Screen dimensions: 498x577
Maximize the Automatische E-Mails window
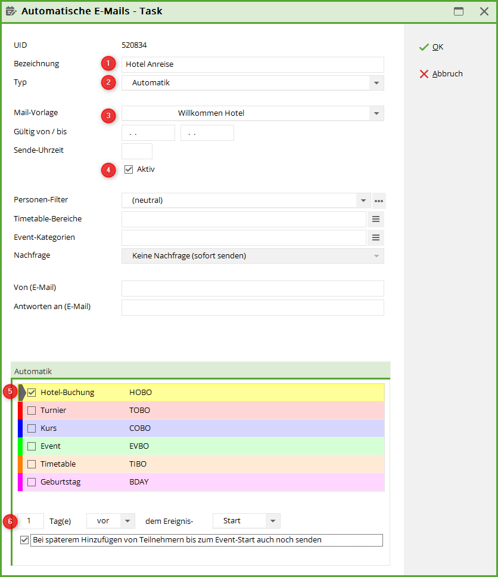point(459,11)
